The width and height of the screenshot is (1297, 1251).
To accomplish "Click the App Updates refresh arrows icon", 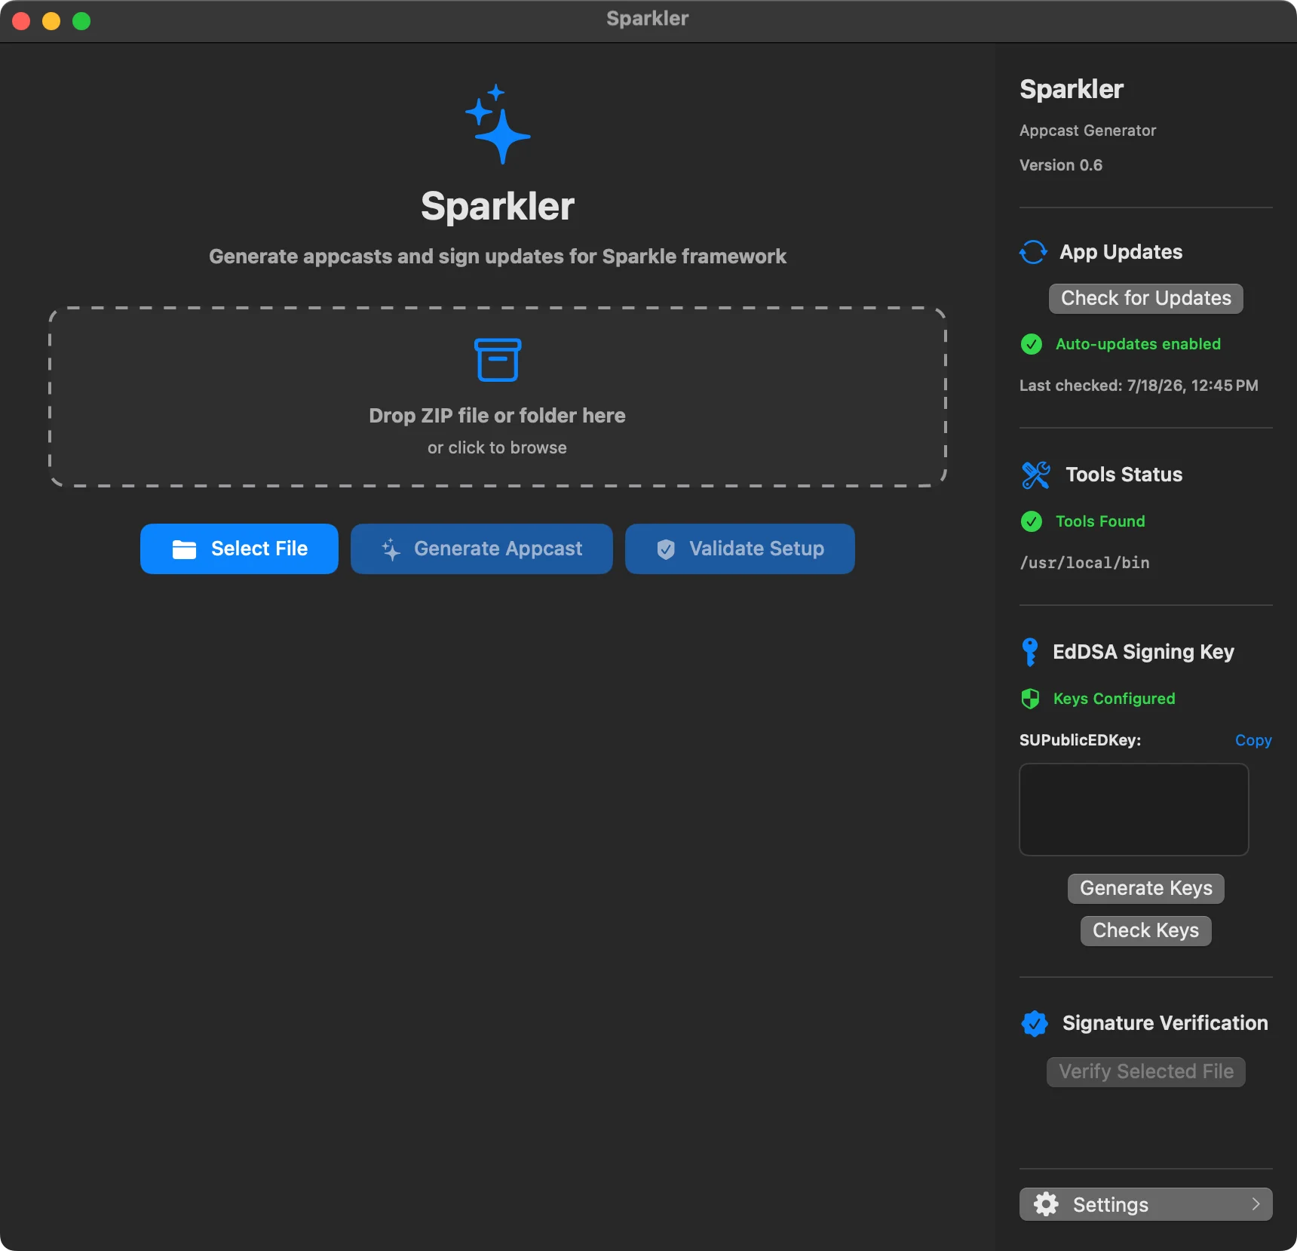I will pos(1033,252).
